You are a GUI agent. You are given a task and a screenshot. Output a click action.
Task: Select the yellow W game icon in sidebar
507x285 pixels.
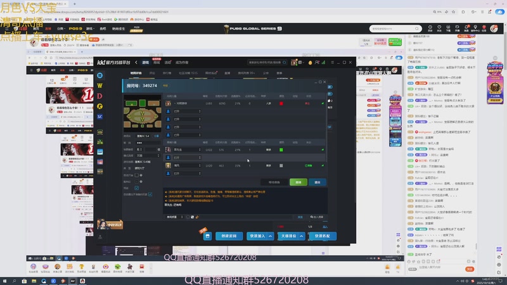click(x=100, y=85)
